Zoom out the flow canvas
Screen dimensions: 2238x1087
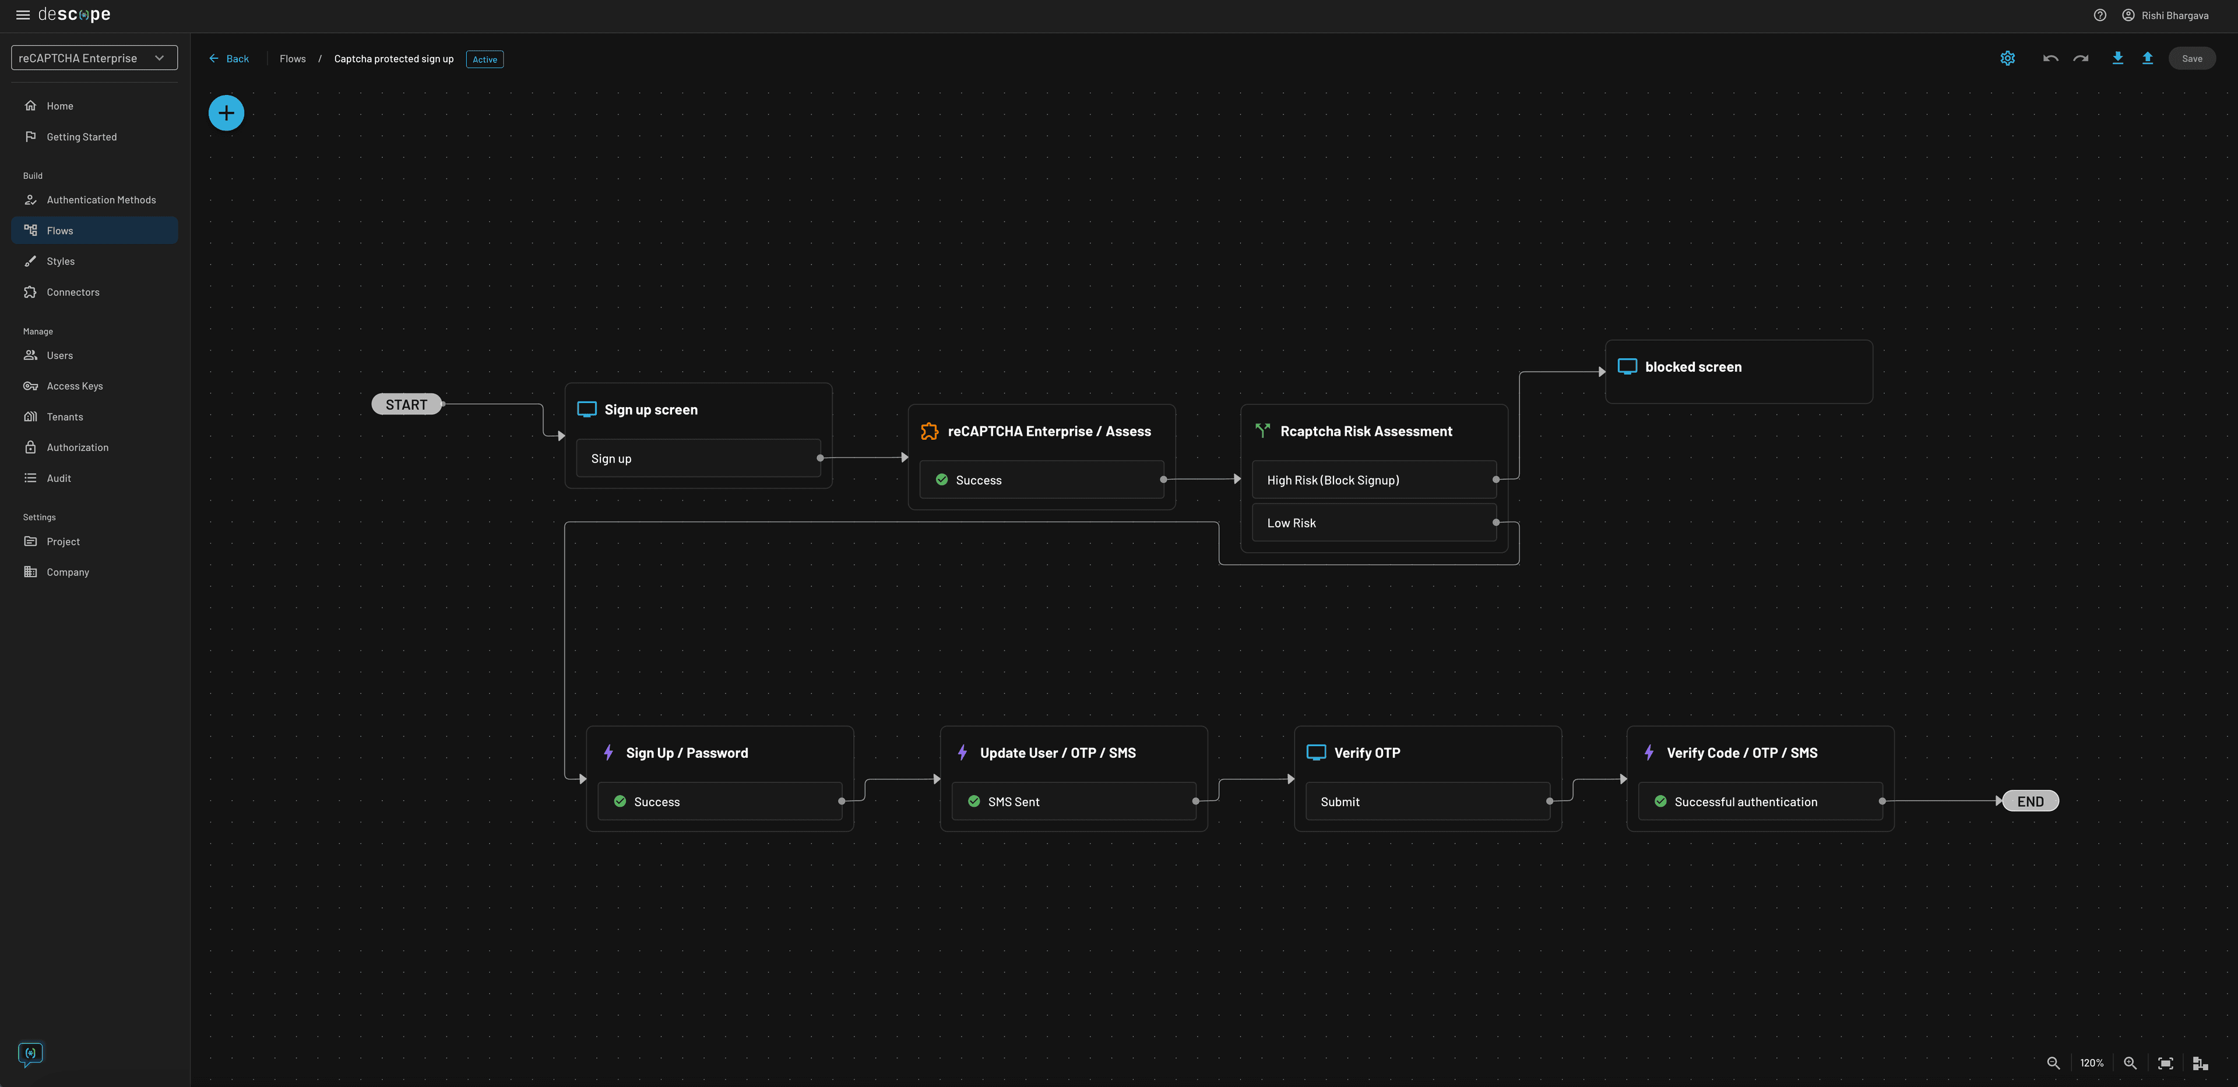[x=2053, y=1063]
